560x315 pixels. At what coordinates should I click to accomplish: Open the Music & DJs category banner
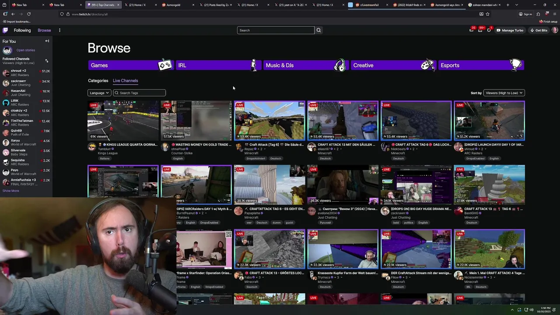306,65
